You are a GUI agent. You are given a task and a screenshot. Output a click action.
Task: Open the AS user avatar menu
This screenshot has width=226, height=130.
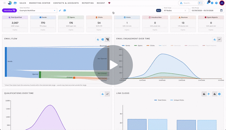222,3
